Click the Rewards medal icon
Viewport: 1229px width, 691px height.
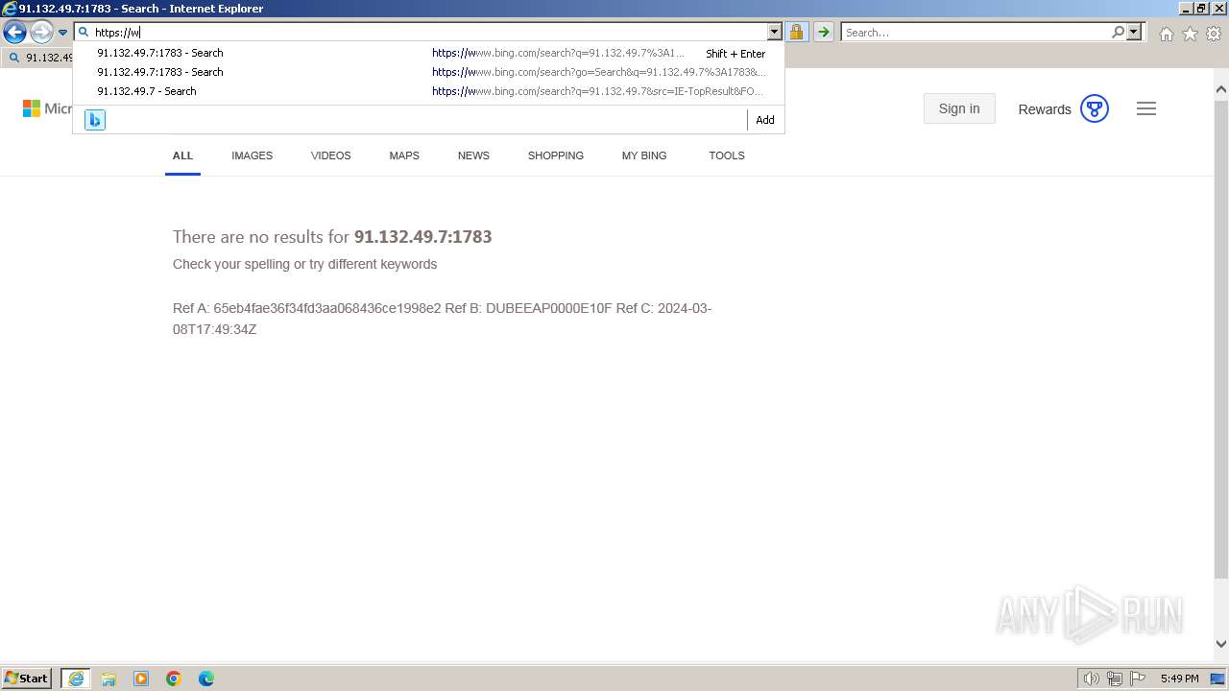[x=1095, y=108]
